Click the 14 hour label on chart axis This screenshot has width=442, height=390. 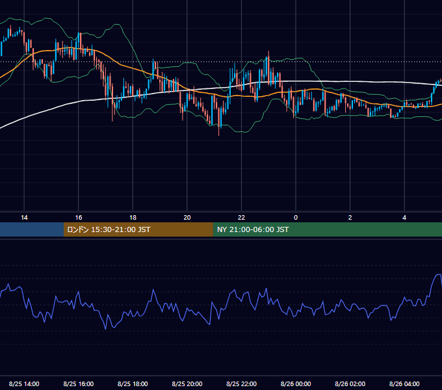(24, 218)
